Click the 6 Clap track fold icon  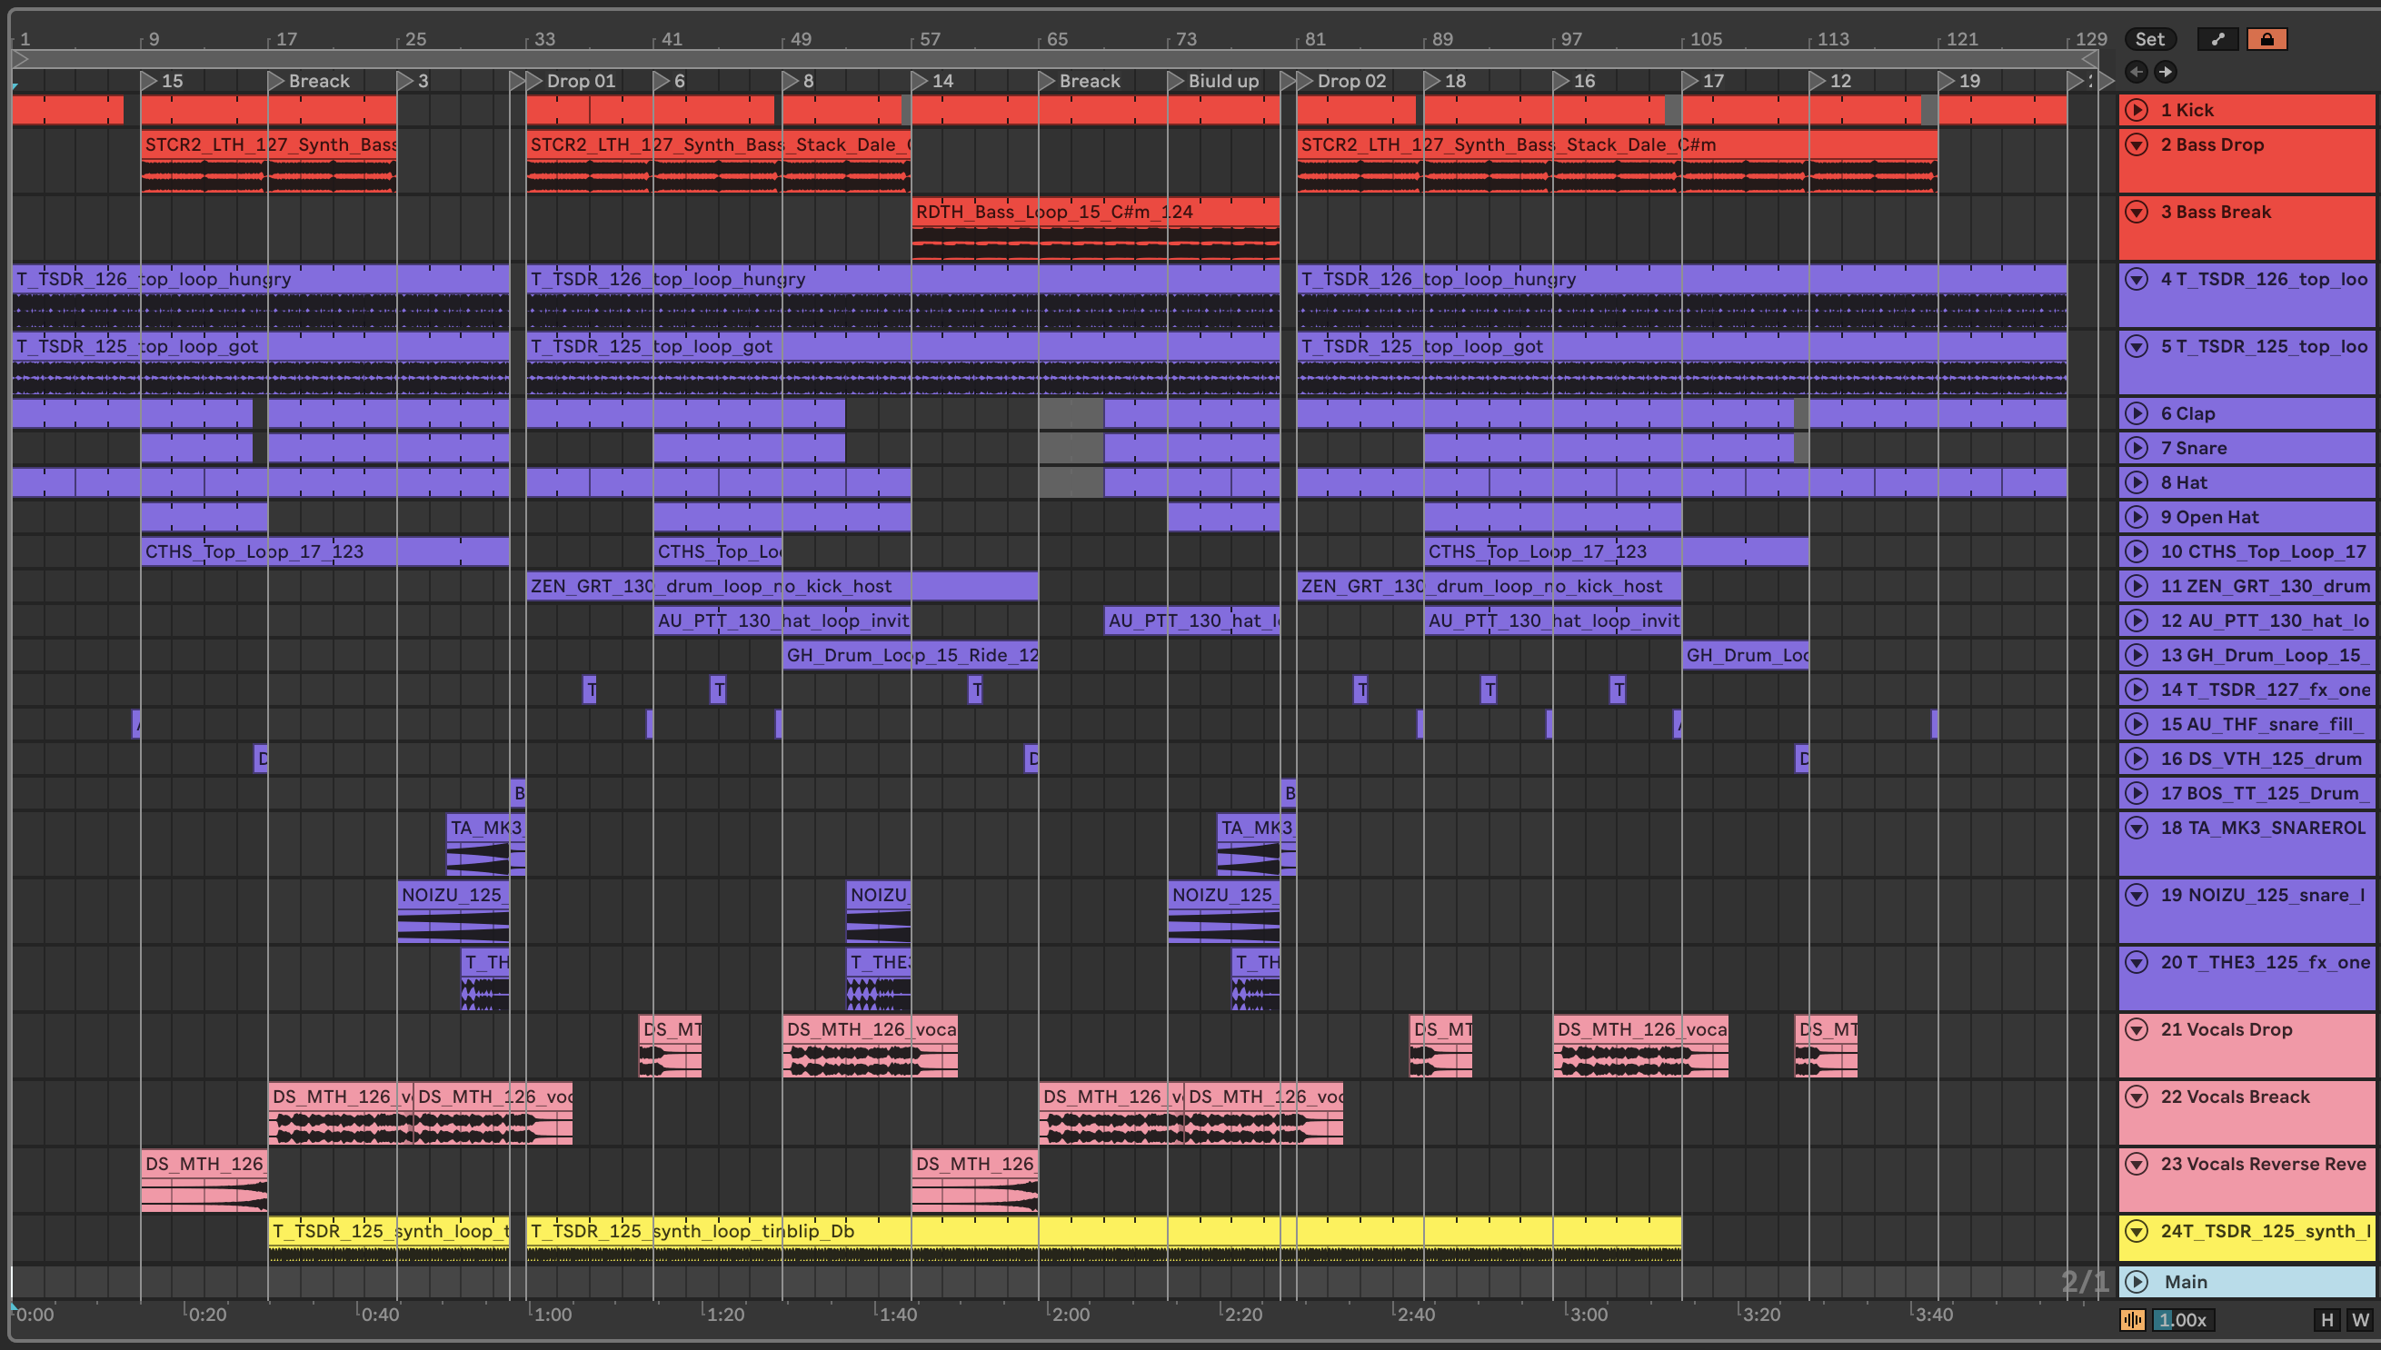click(x=2137, y=413)
